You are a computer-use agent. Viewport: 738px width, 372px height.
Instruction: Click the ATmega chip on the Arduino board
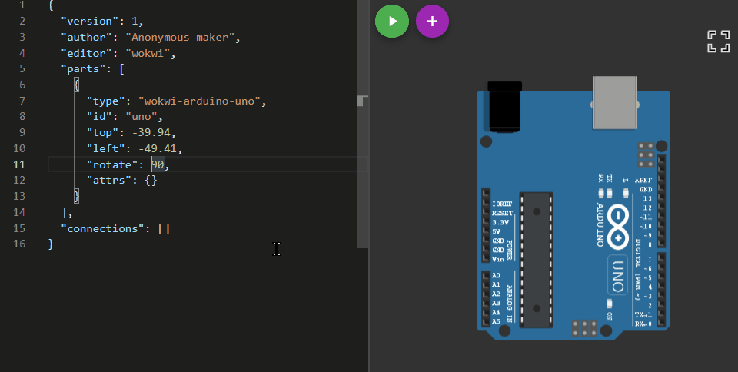point(536,260)
